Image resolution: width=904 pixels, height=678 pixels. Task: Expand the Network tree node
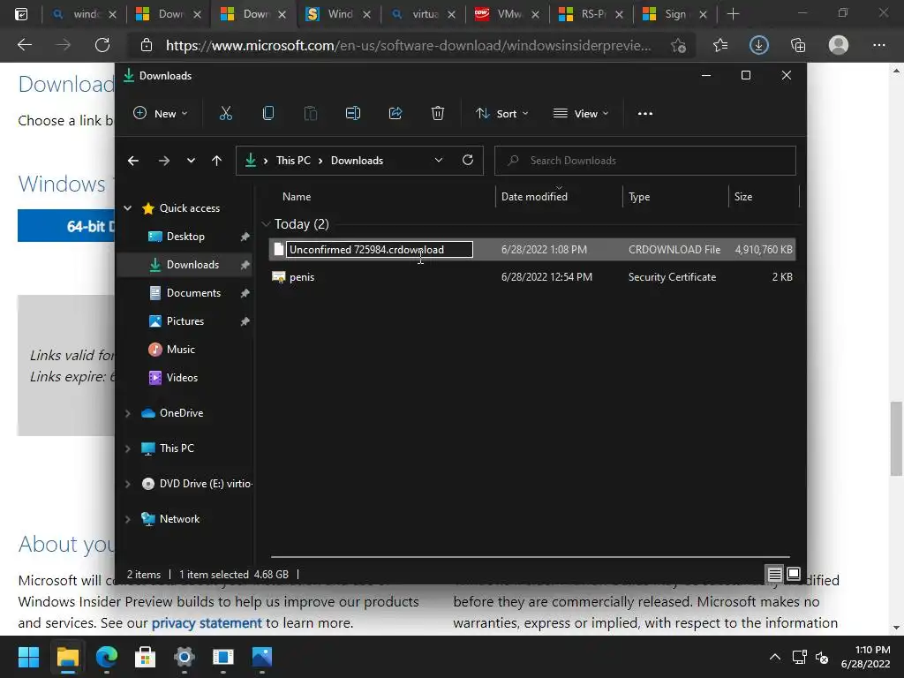128,519
